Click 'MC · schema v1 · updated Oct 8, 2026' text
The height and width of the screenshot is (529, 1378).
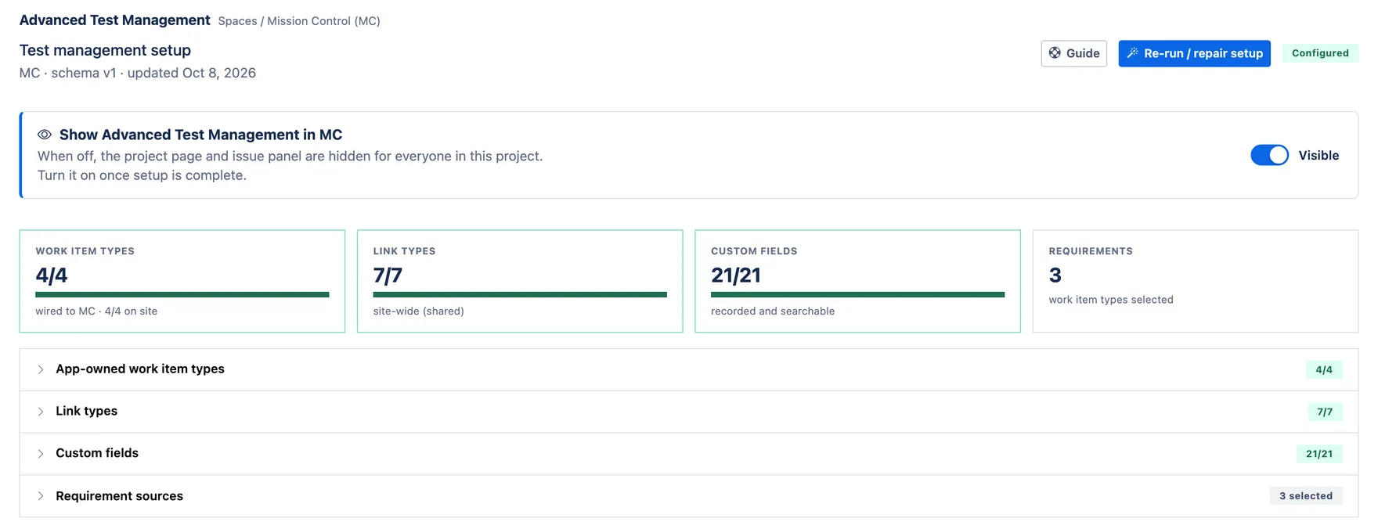138,73
